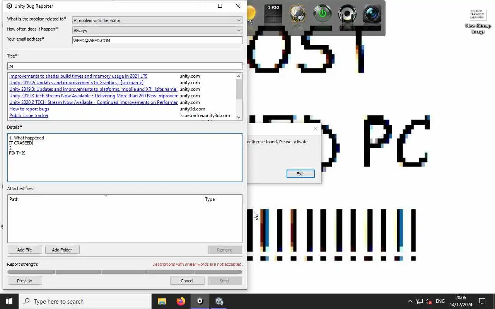The width and height of the screenshot is (495, 309).
Task: Open the 'Unity 2019.2: Updates and improvements' link
Action: [76, 83]
